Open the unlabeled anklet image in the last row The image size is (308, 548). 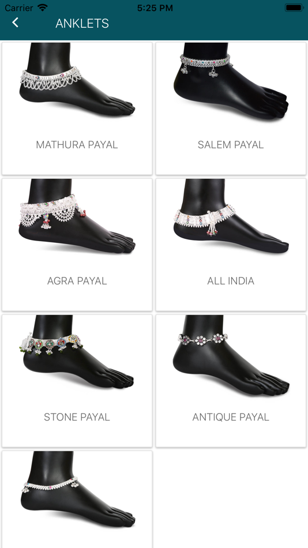[x=77, y=489]
